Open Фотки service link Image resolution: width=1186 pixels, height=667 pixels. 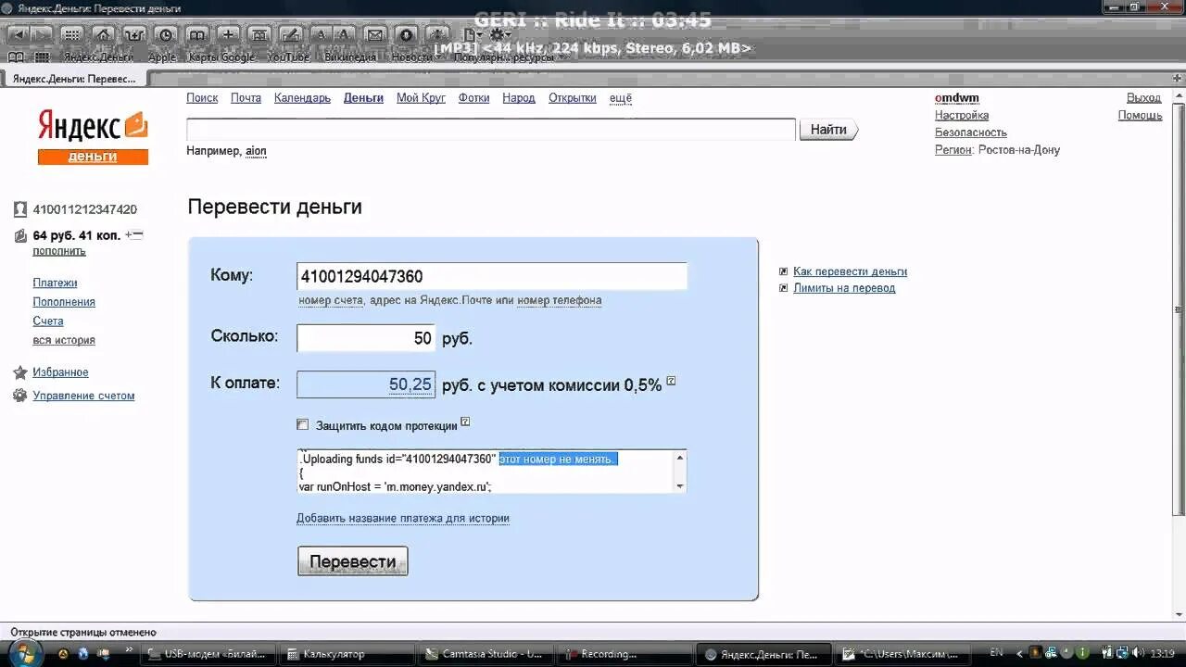pos(473,97)
